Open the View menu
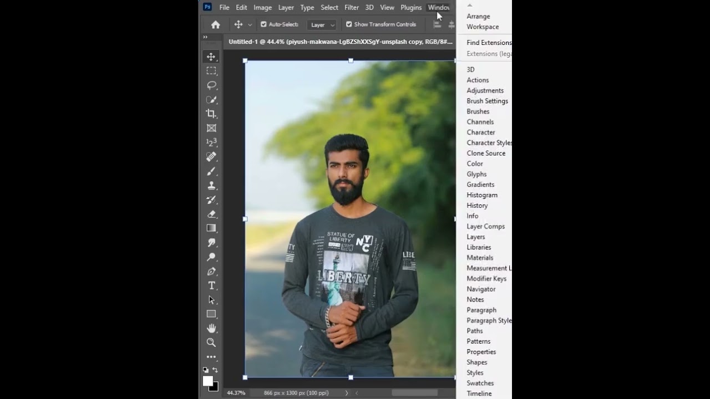This screenshot has width=710, height=399. pyautogui.click(x=387, y=7)
